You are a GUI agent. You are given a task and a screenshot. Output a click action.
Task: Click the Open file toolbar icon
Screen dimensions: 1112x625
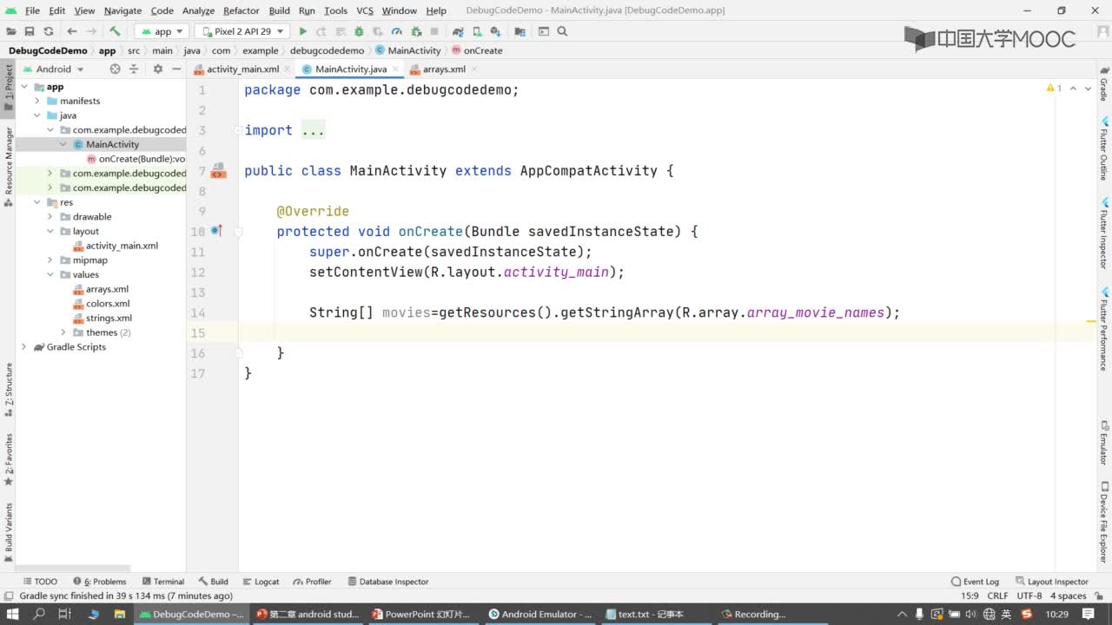coord(11,31)
